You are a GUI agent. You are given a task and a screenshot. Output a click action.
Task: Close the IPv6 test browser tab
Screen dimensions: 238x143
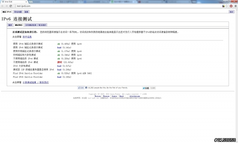point(26,2)
